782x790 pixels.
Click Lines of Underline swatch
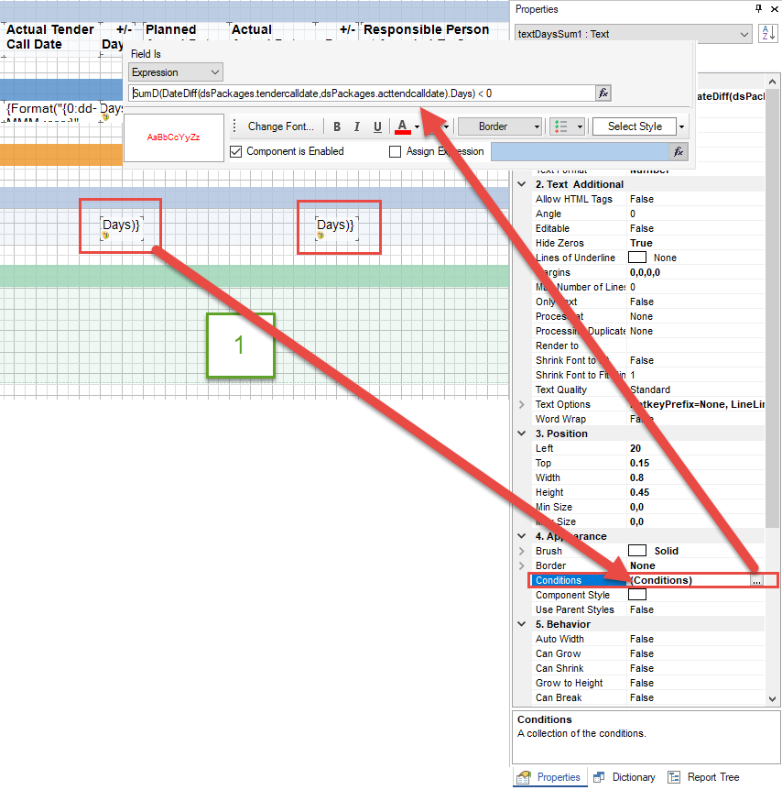[x=637, y=258]
